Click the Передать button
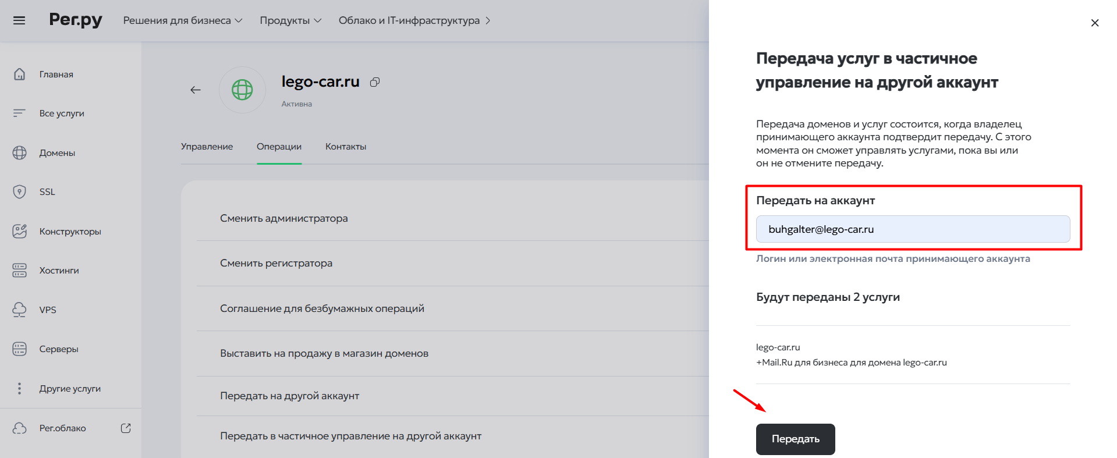This screenshot has height=458, width=1117. click(x=795, y=439)
